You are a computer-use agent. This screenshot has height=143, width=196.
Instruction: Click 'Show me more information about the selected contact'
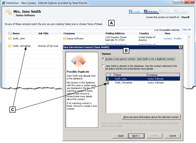tap(151, 117)
